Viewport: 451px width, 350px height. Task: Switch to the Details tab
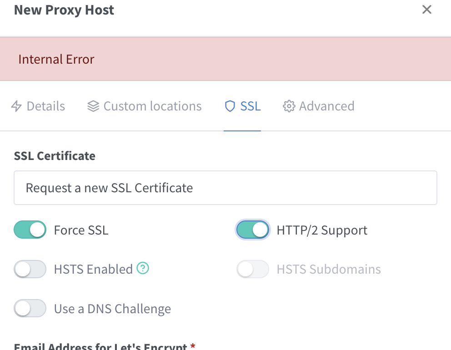click(x=45, y=106)
